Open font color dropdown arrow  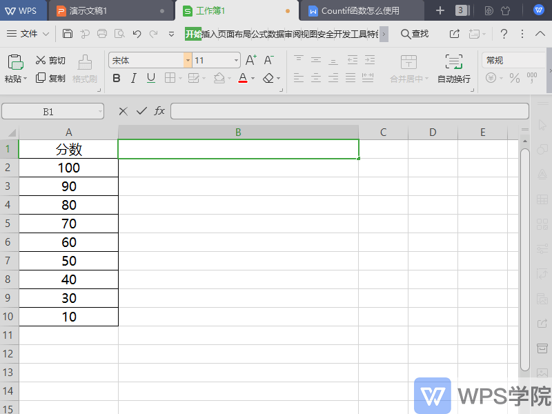pyautogui.click(x=253, y=78)
